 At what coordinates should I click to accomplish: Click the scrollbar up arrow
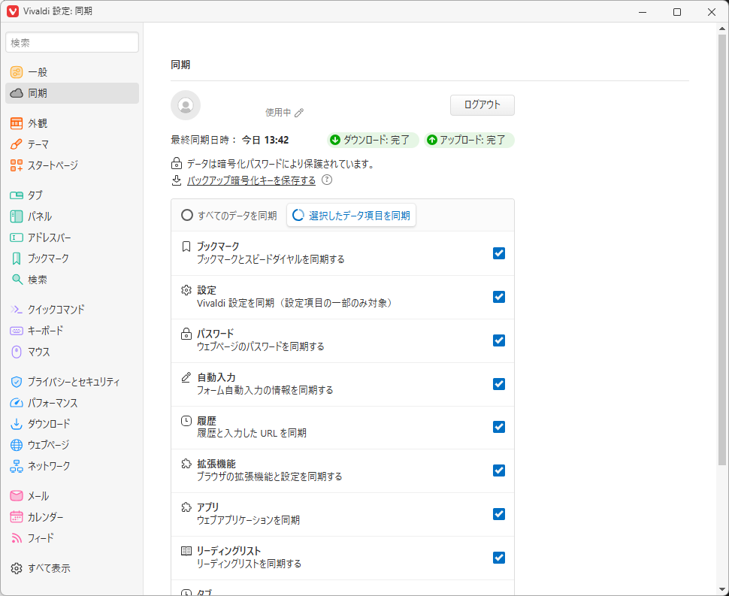point(721,29)
